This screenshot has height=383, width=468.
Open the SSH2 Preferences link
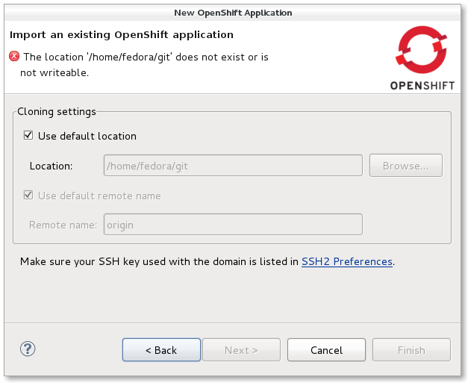click(x=346, y=261)
